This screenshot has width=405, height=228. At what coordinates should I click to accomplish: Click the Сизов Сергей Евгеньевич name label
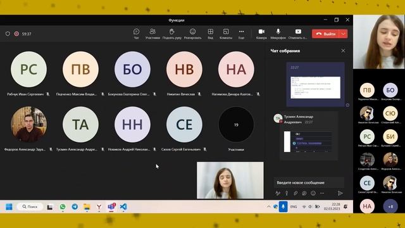181,149
